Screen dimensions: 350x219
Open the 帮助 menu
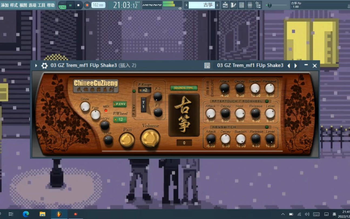coord(51,5)
